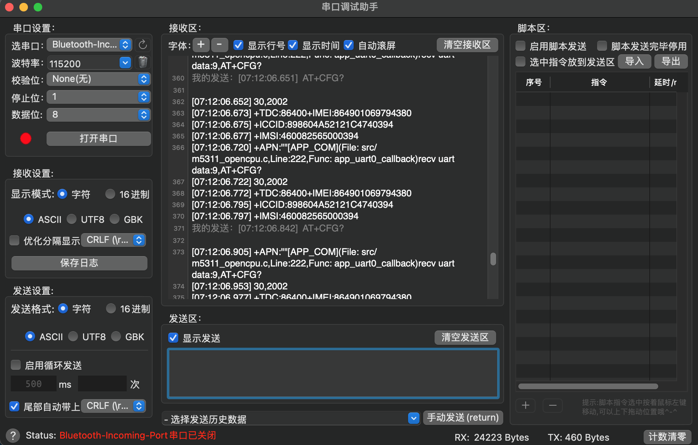This screenshot has height=445, width=698.
Task: Toggle 显示时间 checkbox
Action: tap(293, 45)
